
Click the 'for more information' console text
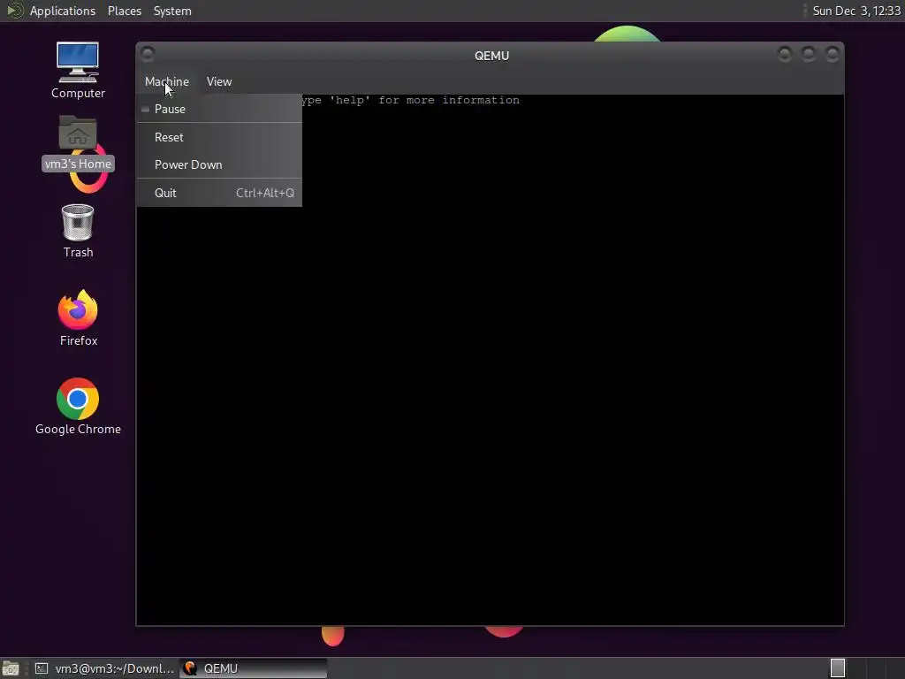[449, 101]
